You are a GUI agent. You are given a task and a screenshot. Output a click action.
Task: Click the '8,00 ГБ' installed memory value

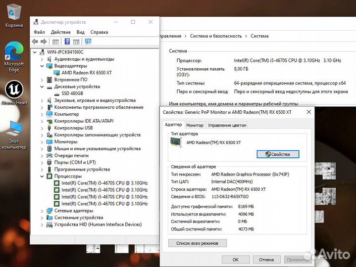point(241,69)
